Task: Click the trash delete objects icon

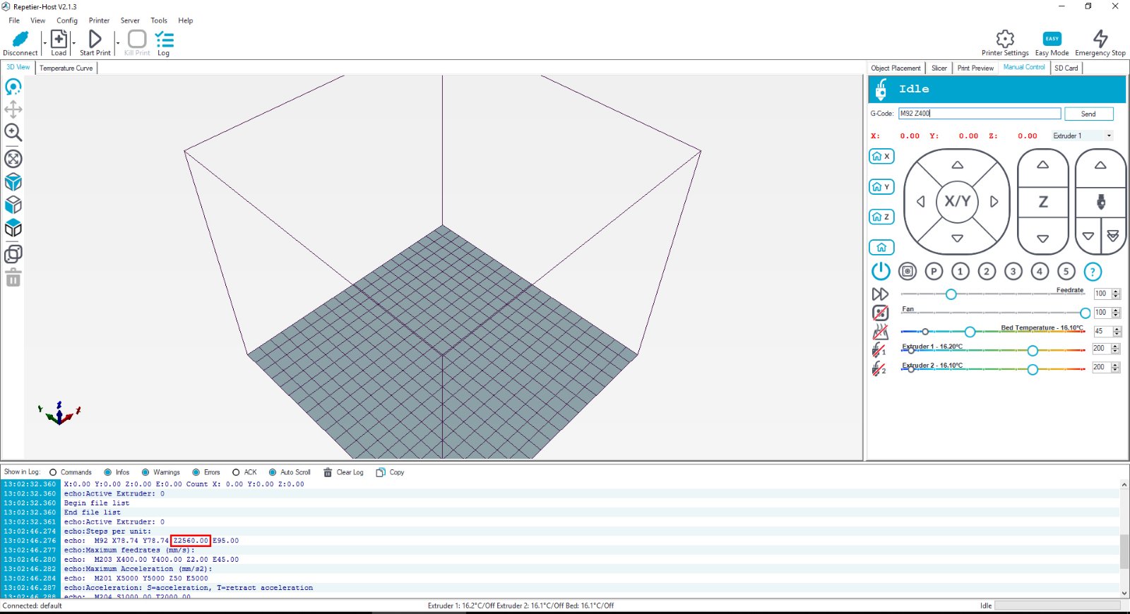Action: pyautogui.click(x=13, y=278)
